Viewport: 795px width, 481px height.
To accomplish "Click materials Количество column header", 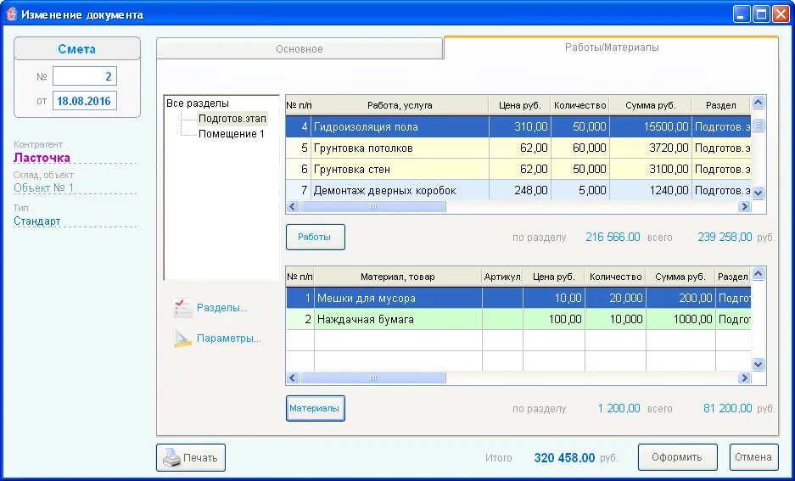I will tap(615, 277).
